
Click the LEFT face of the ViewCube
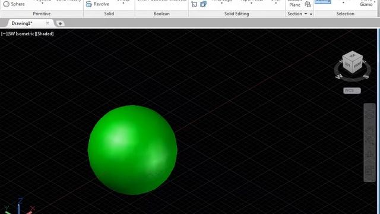[x=347, y=65]
